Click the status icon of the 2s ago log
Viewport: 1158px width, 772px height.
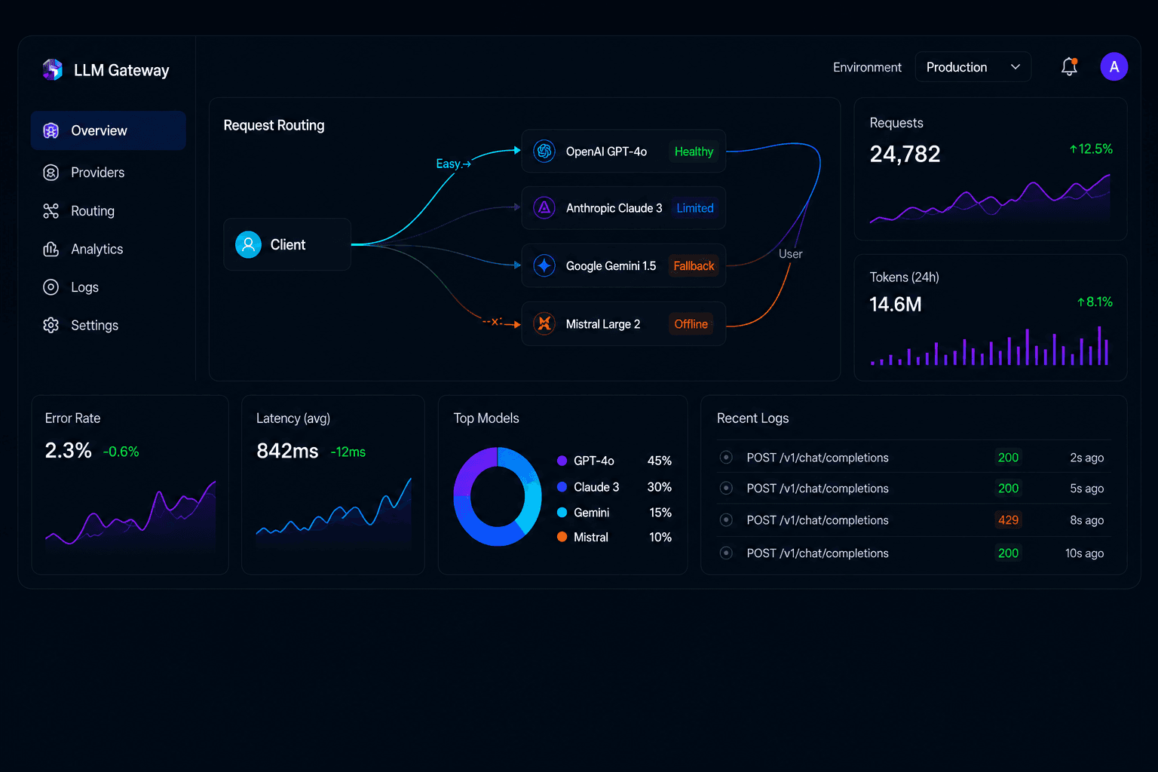coord(726,457)
